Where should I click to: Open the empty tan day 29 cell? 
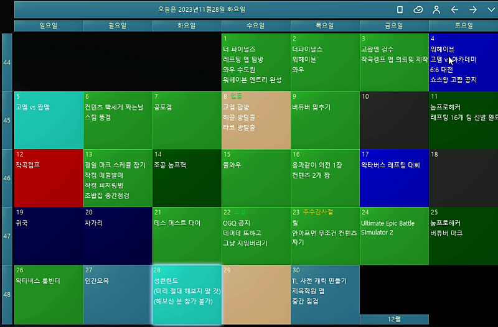point(256,295)
